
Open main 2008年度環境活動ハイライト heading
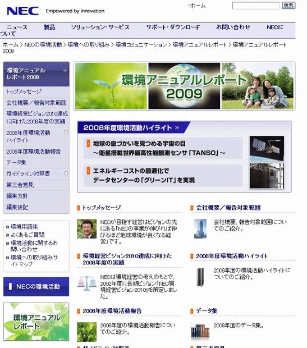232,256
